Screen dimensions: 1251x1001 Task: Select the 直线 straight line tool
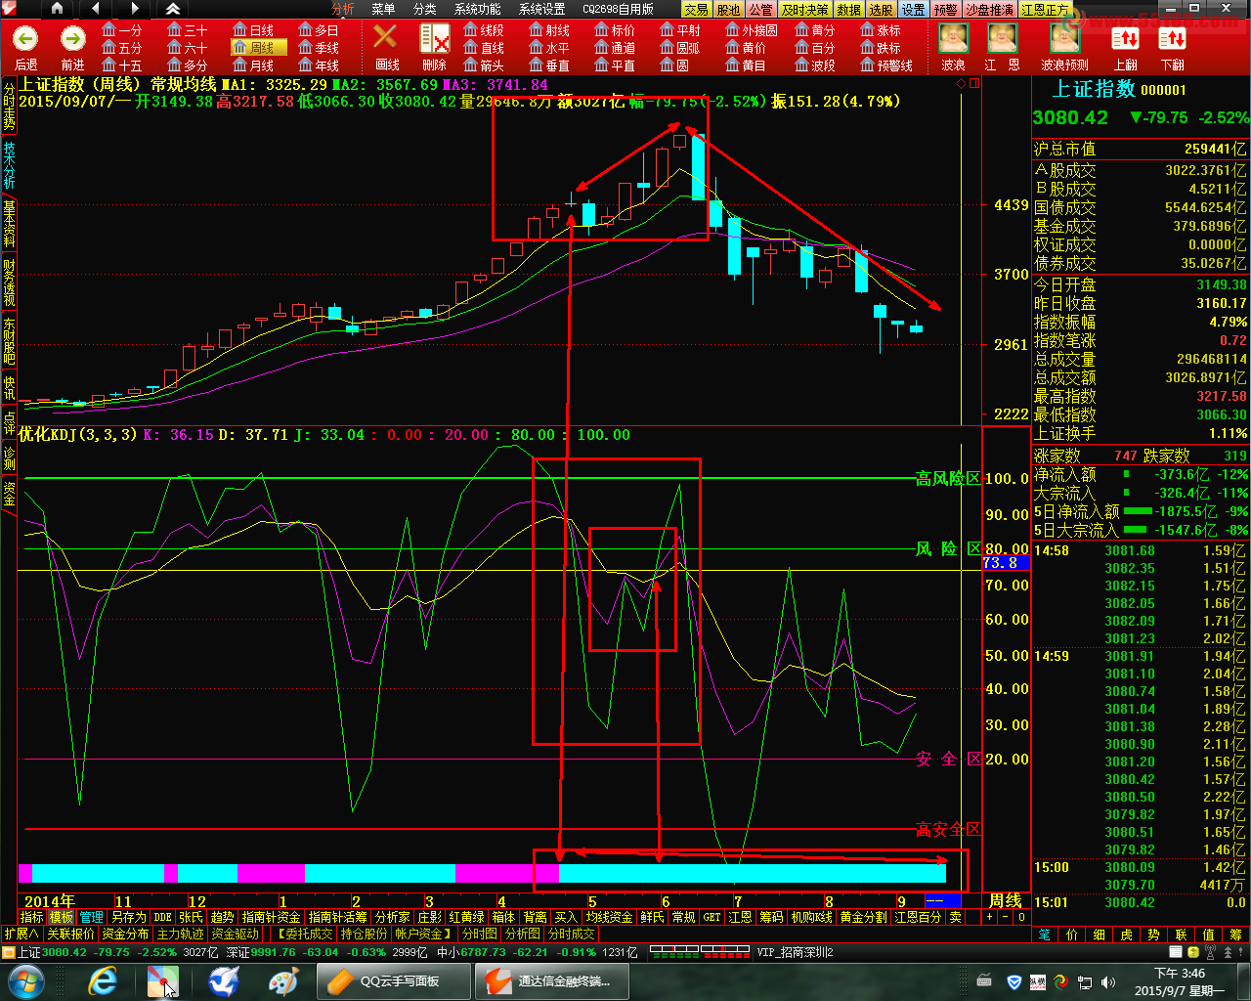[x=485, y=48]
